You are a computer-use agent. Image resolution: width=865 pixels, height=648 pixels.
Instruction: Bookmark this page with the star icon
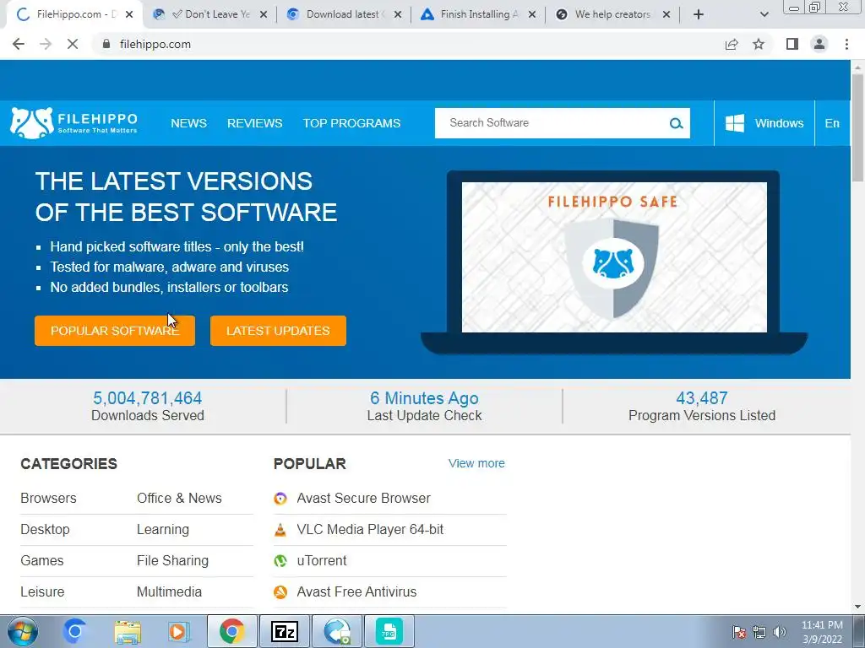click(759, 44)
